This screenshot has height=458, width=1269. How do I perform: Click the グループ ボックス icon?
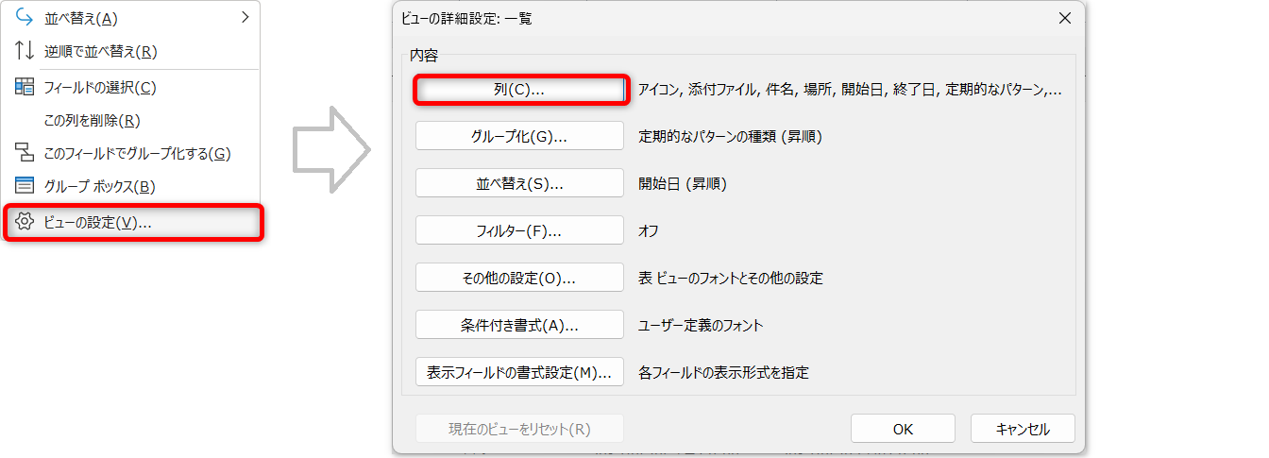(x=25, y=186)
